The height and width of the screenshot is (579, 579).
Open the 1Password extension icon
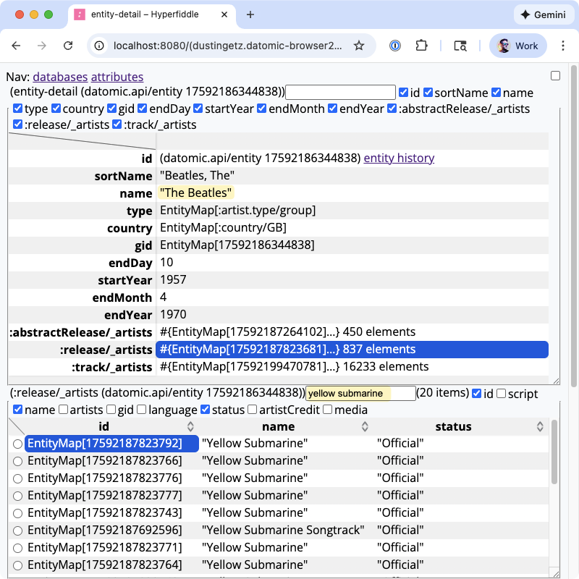click(x=394, y=46)
